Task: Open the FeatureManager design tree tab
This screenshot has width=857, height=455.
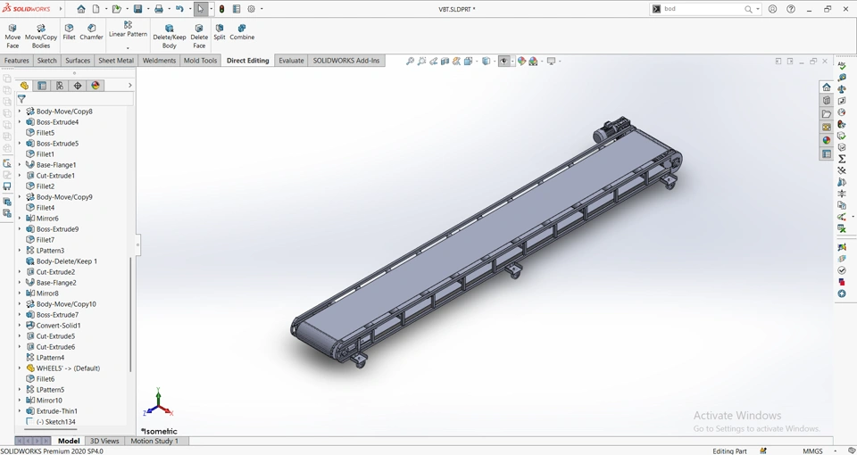Action: coord(24,86)
